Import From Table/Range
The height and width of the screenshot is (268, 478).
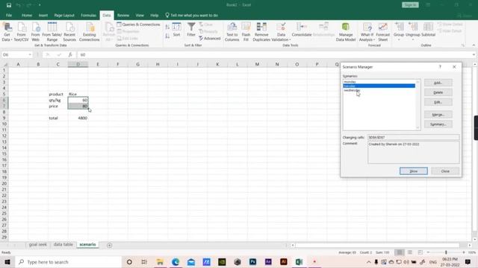52,31
